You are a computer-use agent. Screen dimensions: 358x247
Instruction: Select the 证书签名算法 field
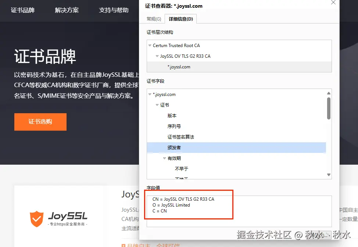click(180, 137)
